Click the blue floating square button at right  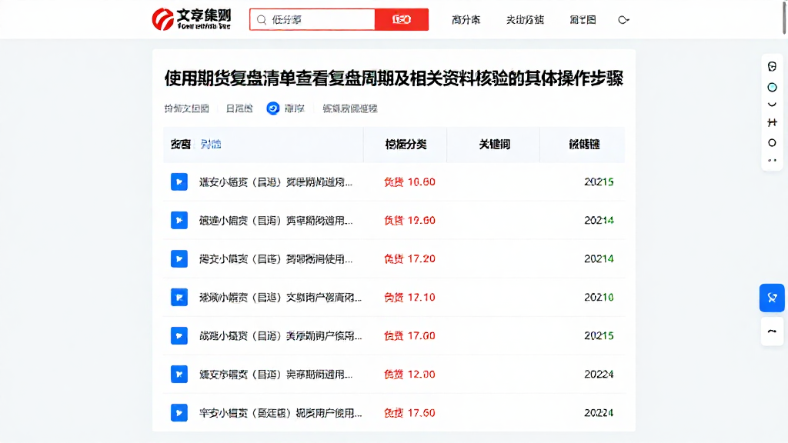click(772, 298)
